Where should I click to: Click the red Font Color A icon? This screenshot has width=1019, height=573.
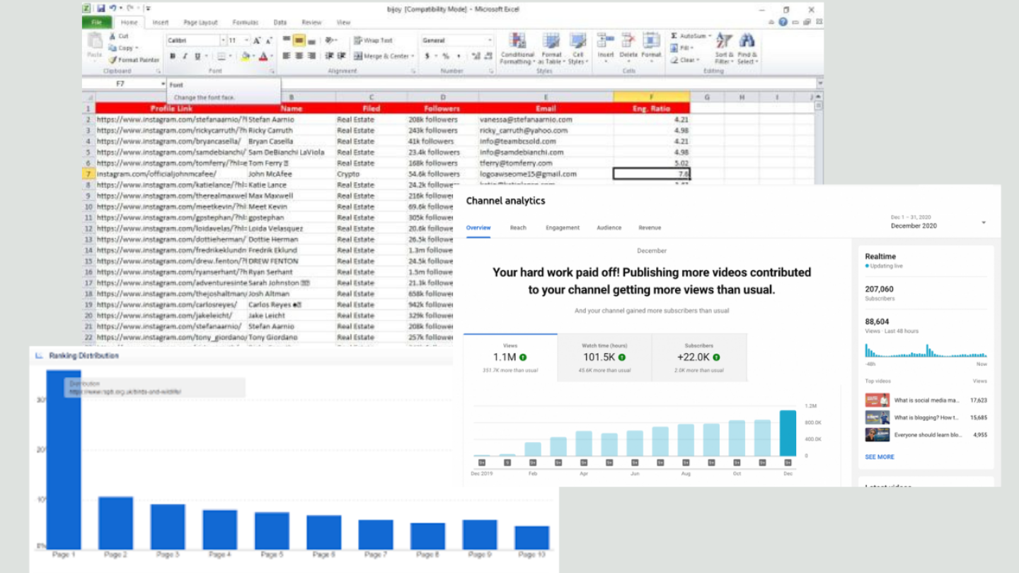click(x=263, y=56)
